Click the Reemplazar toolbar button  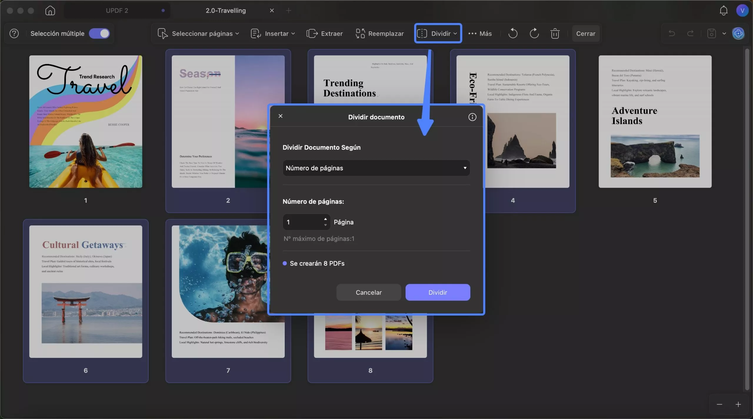pos(379,33)
